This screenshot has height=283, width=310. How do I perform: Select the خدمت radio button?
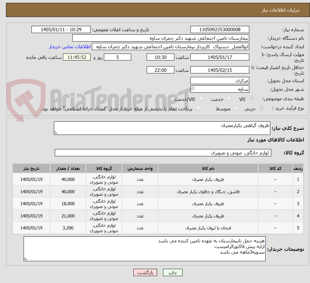coord(229,98)
